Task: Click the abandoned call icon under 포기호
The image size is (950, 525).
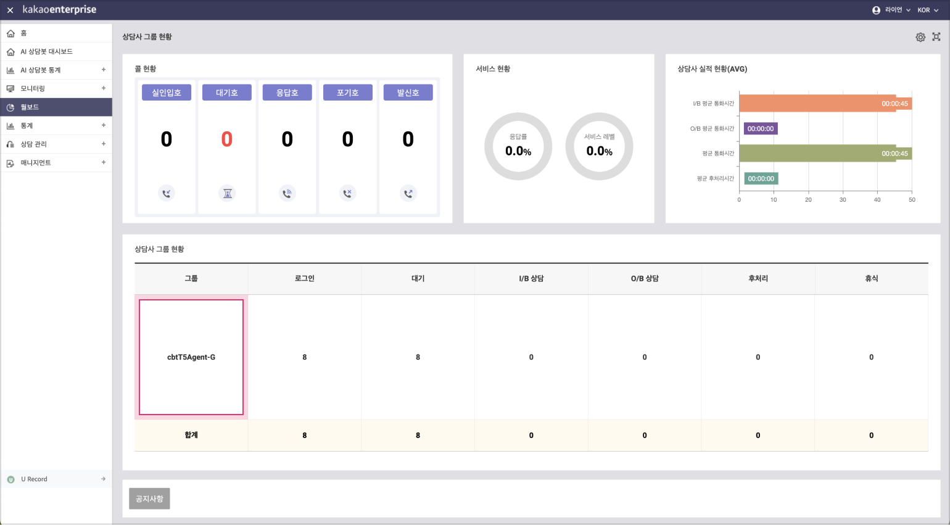Action: (x=348, y=194)
